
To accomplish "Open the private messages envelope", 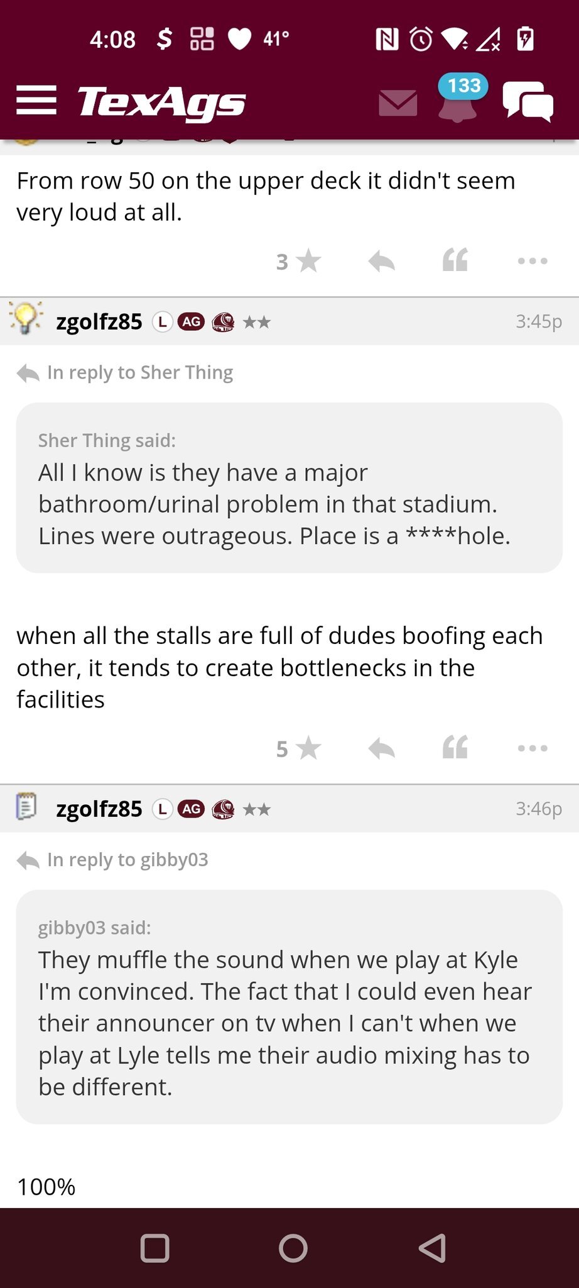I will [398, 103].
